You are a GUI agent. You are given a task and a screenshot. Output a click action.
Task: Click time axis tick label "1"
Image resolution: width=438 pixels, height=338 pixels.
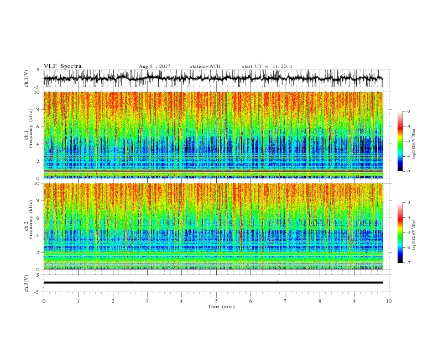[x=78, y=301]
